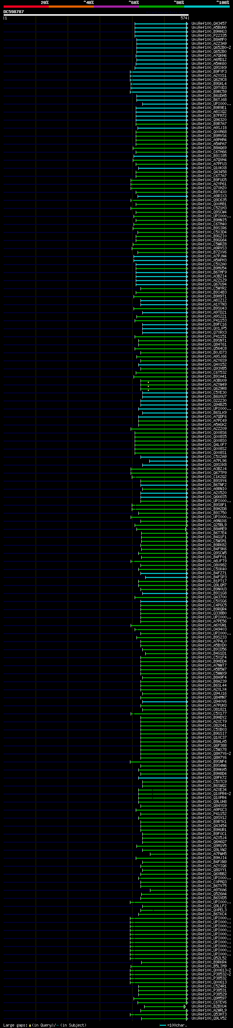Click the red ~20% identity legend segment
The height and width of the screenshot is (1028, 233).
click(x=26, y=7)
